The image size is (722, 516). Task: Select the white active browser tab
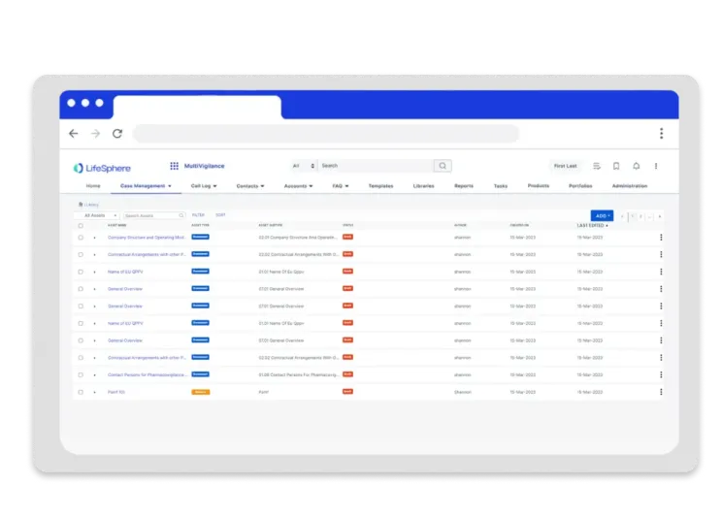point(197,108)
